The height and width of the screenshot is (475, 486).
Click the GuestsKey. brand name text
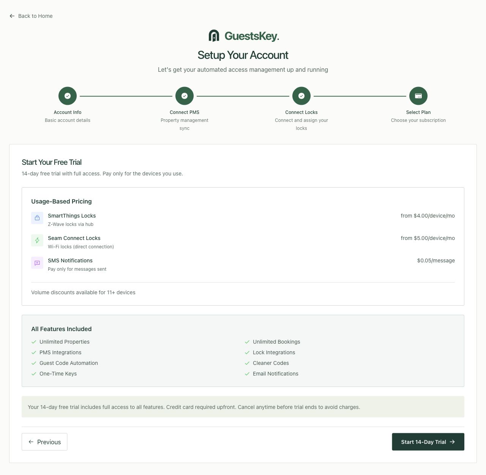(252, 36)
